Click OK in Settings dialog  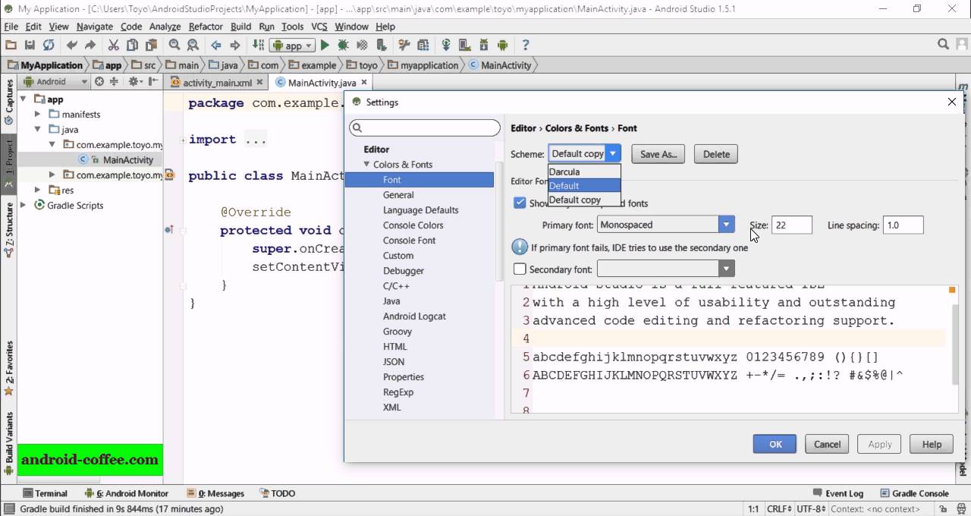(x=775, y=445)
